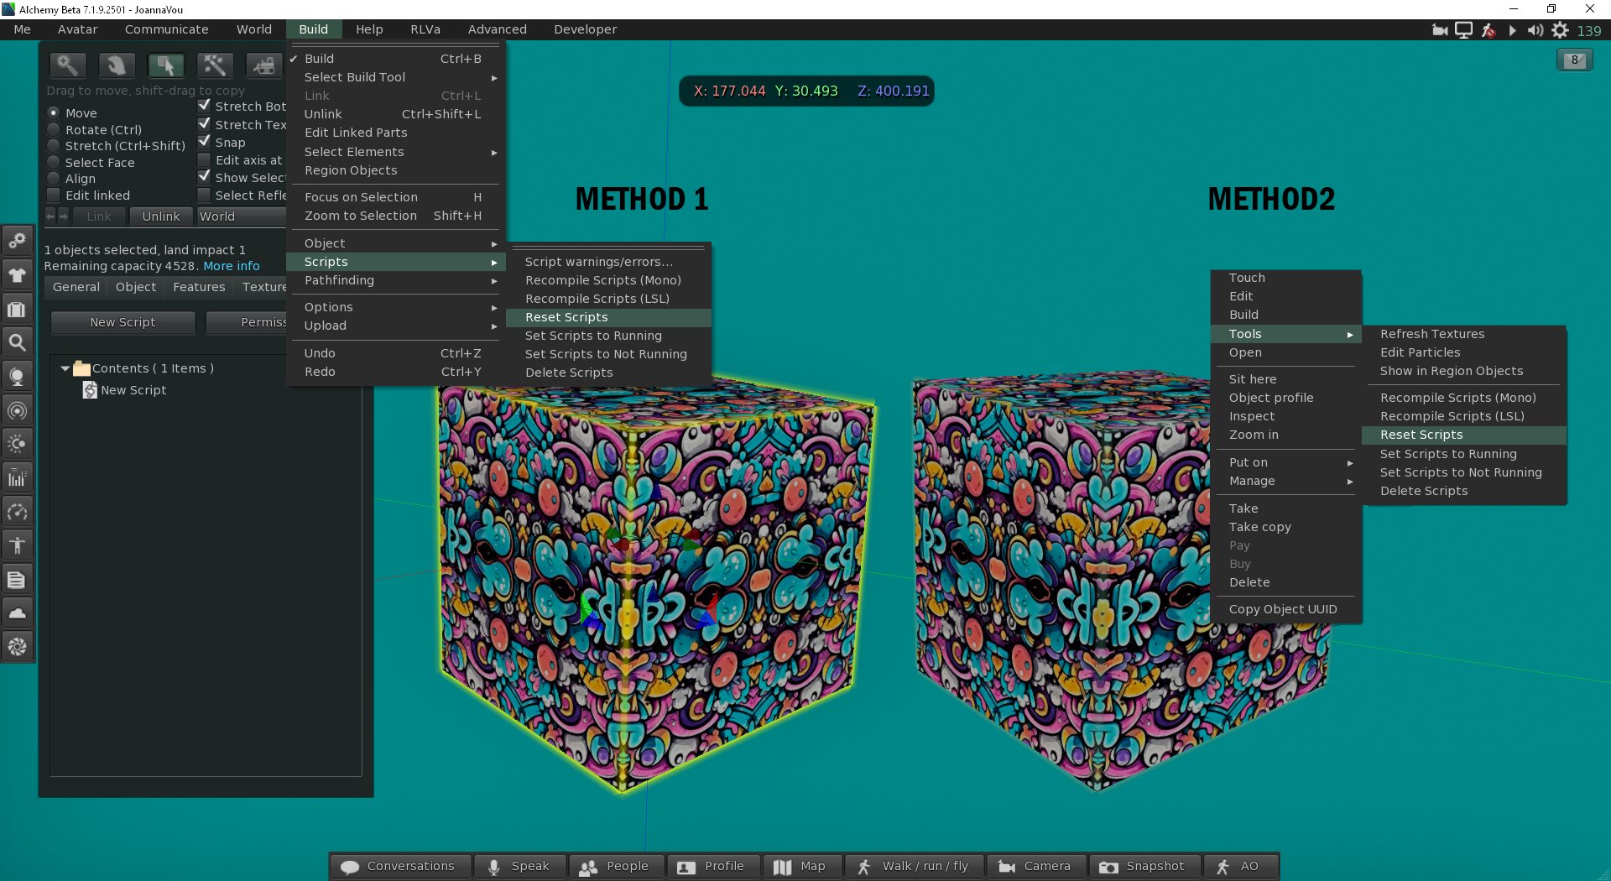Click the sidebar Search magnifier icon
The image size is (1611, 881).
(x=17, y=342)
